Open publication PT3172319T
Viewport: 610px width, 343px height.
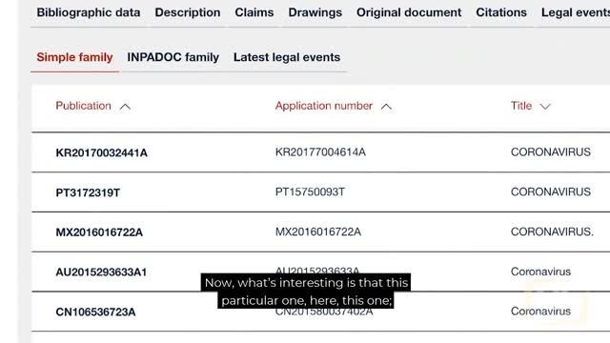click(88, 192)
